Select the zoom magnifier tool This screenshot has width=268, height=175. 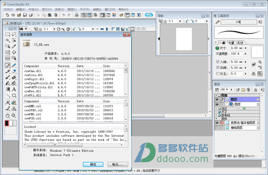(x=14, y=116)
